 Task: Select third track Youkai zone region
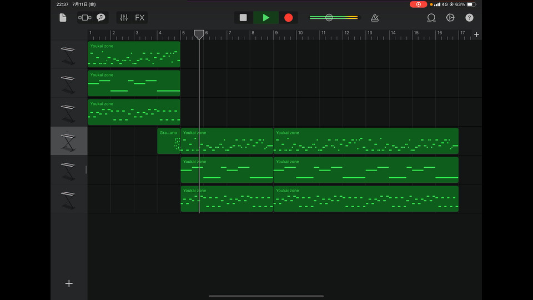pyautogui.click(x=134, y=112)
